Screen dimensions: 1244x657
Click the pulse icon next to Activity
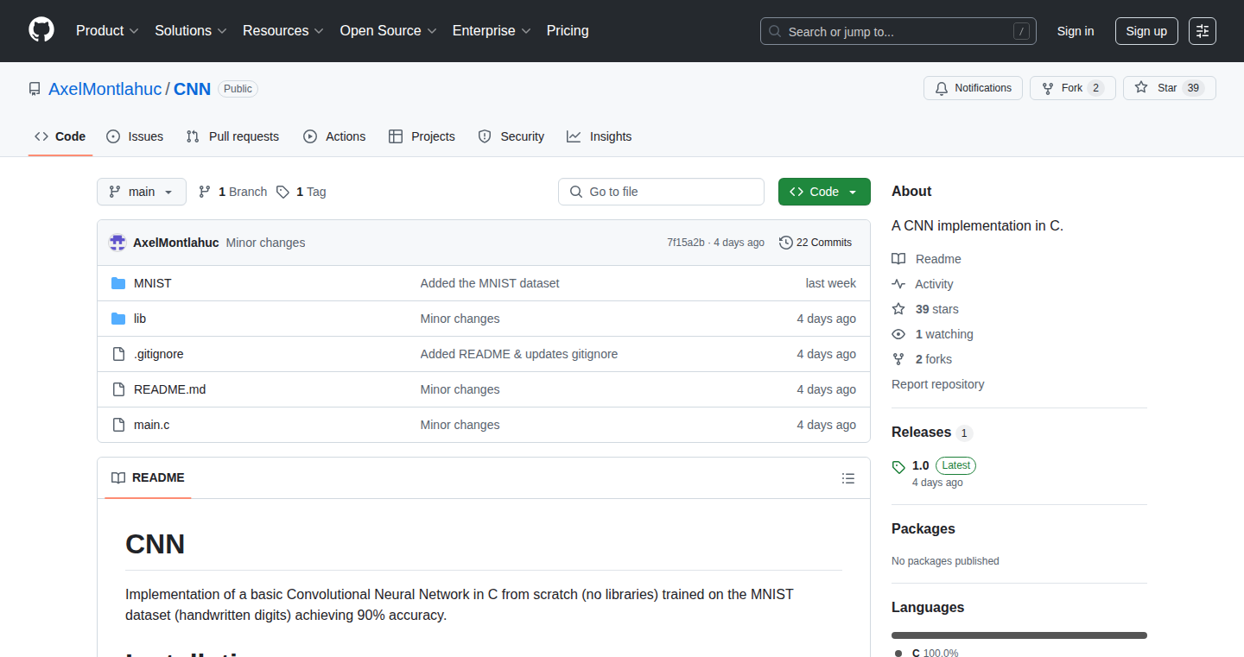[x=898, y=284]
